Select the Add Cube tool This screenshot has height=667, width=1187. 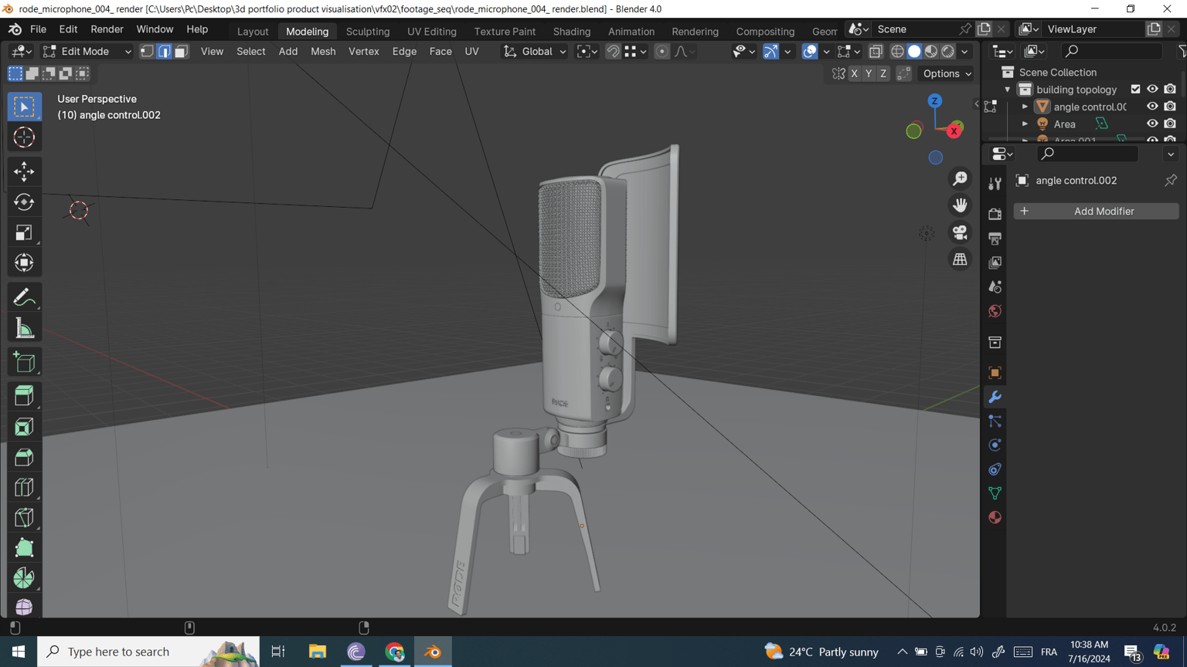pyautogui.click(x=24, y=362)
